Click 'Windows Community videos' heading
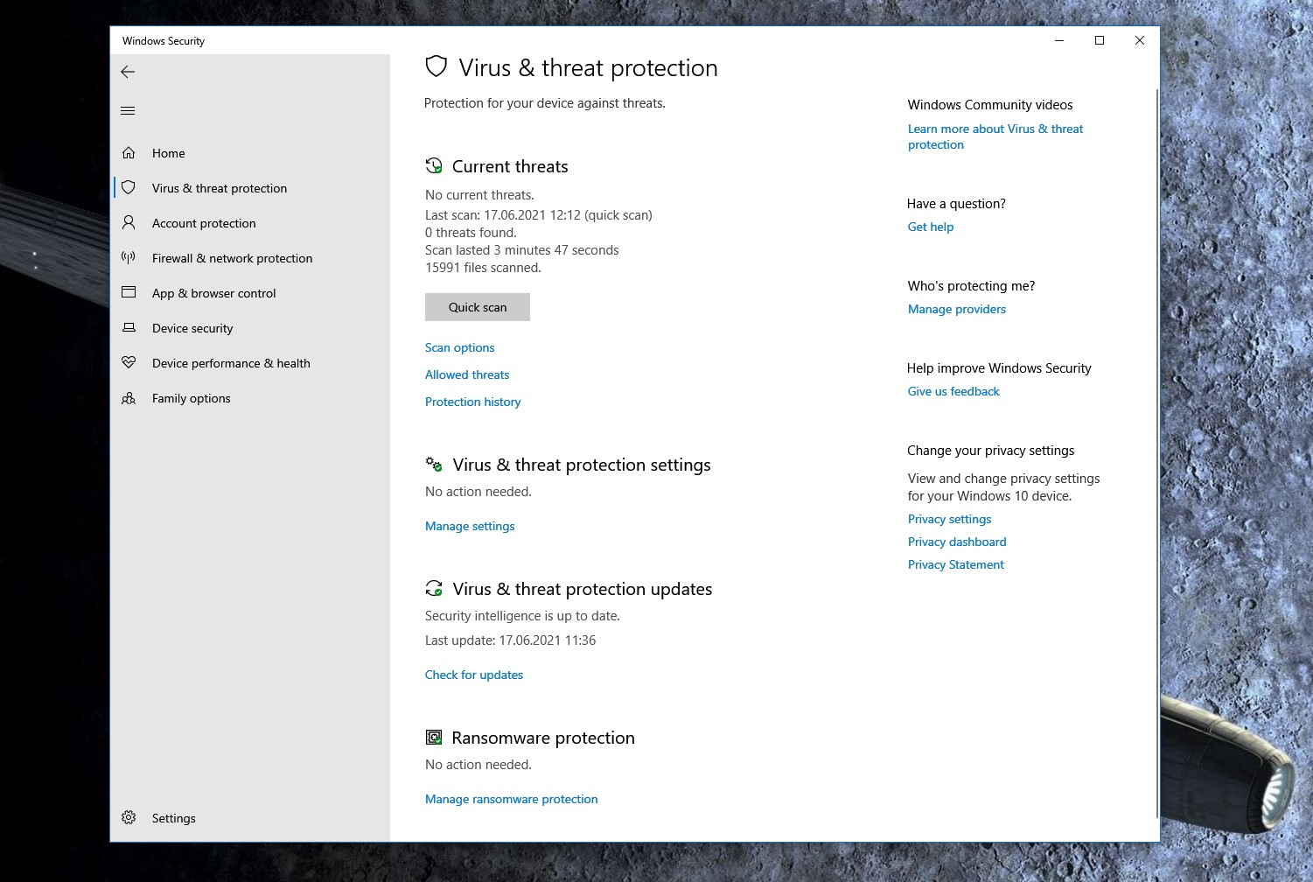This screenshot has height=882, width=1313. [990, 105]
